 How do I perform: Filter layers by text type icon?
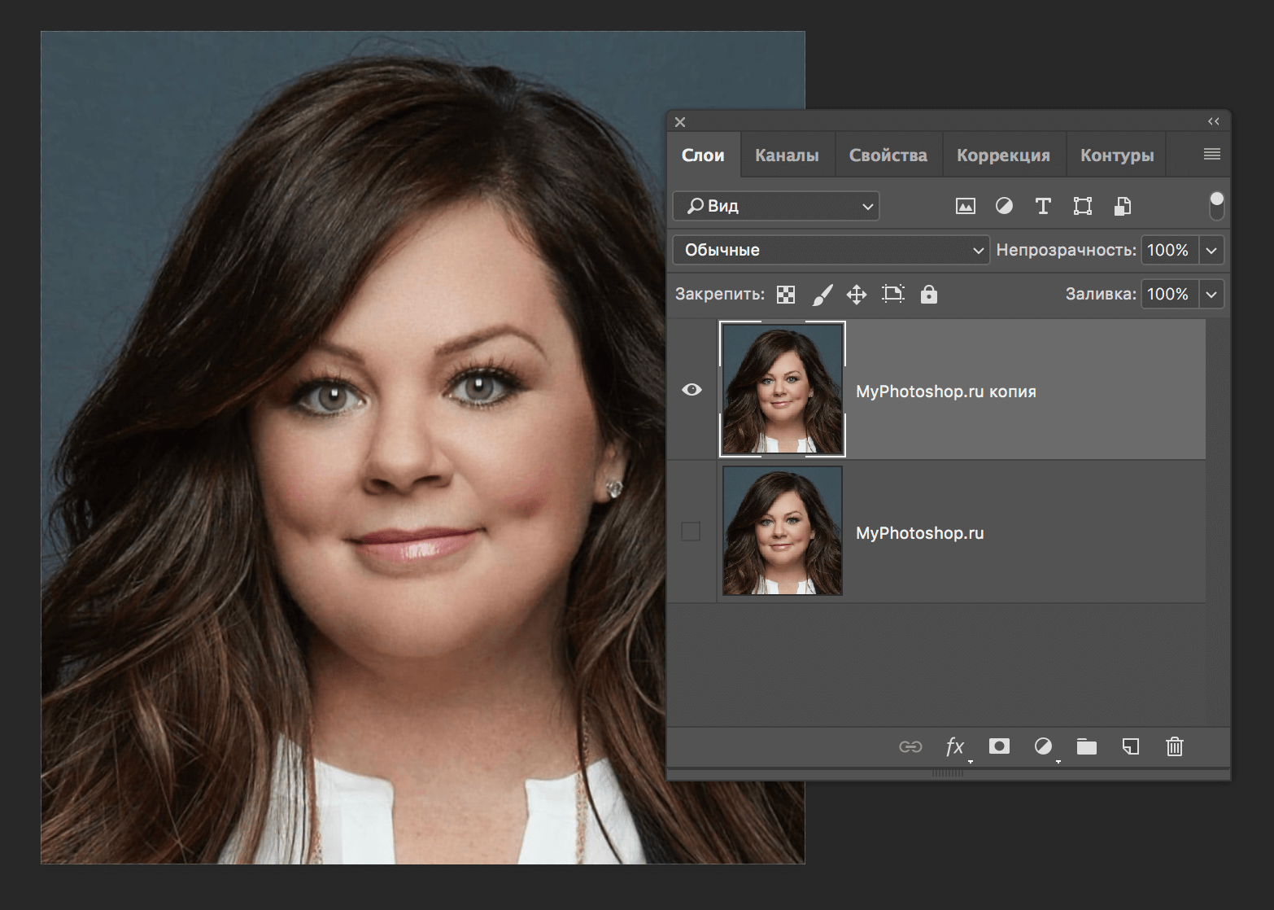(1043, 206)
